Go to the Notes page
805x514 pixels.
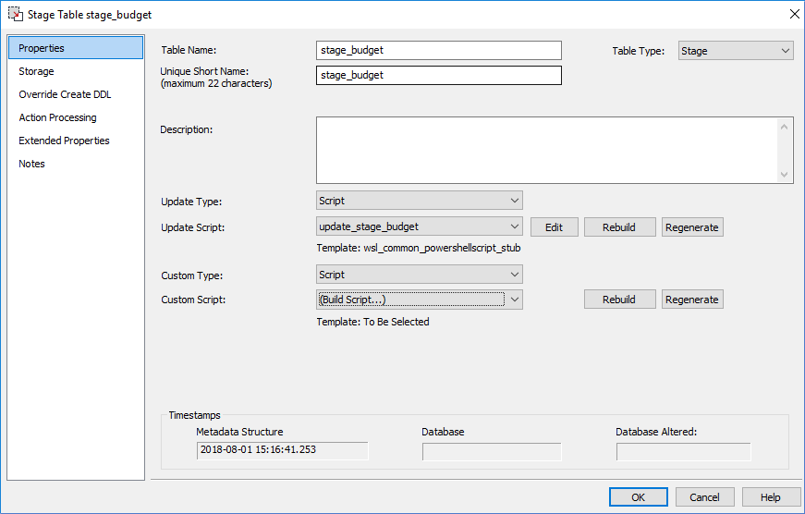coord(31,164)
